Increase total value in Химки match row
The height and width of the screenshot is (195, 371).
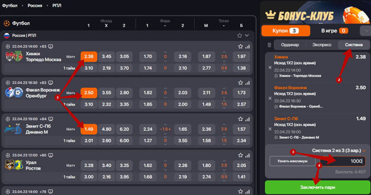pyautogui.click(x=224, y=52)
